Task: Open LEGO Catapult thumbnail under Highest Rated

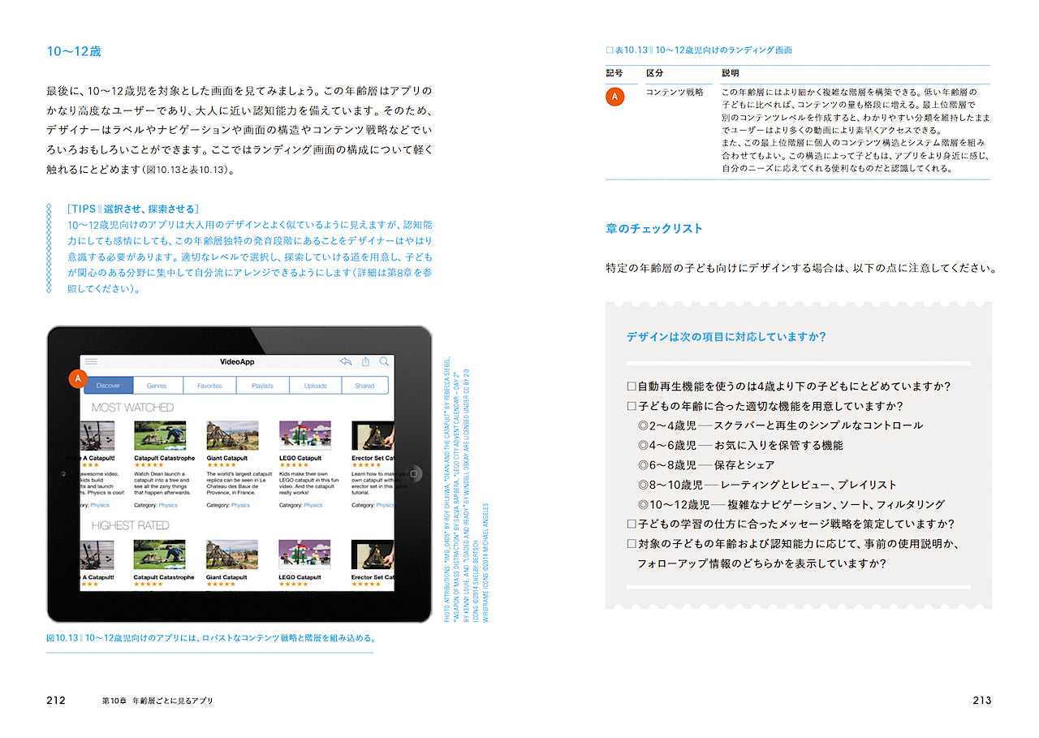Action: (x=304, y=555)
